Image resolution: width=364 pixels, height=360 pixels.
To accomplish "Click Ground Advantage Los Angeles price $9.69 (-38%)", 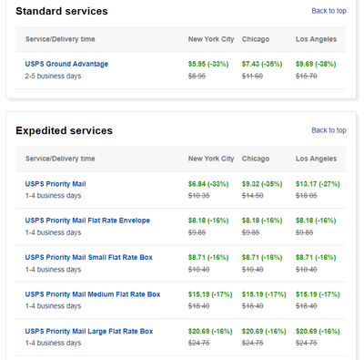I will pyautogui.click(x=316, y=64).
